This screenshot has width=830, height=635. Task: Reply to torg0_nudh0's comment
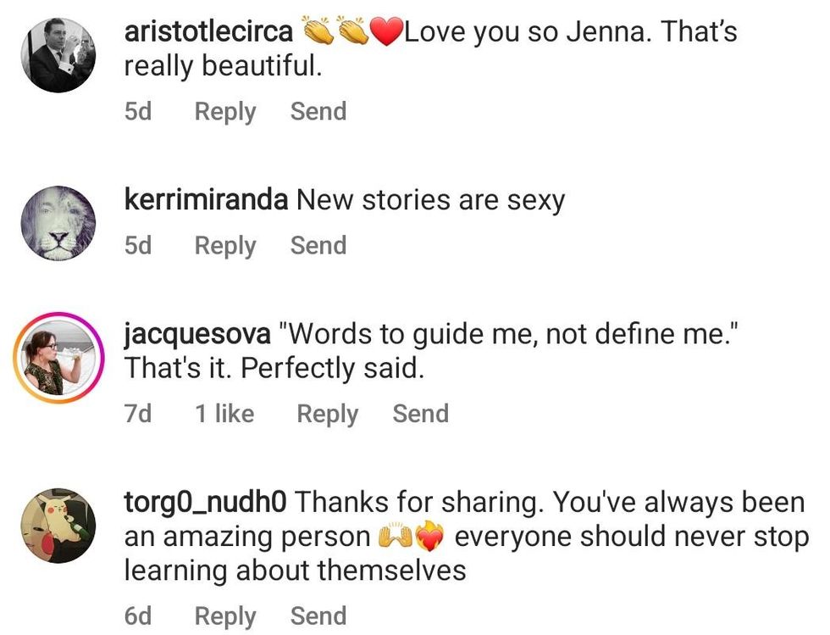(x=224, y=616)
